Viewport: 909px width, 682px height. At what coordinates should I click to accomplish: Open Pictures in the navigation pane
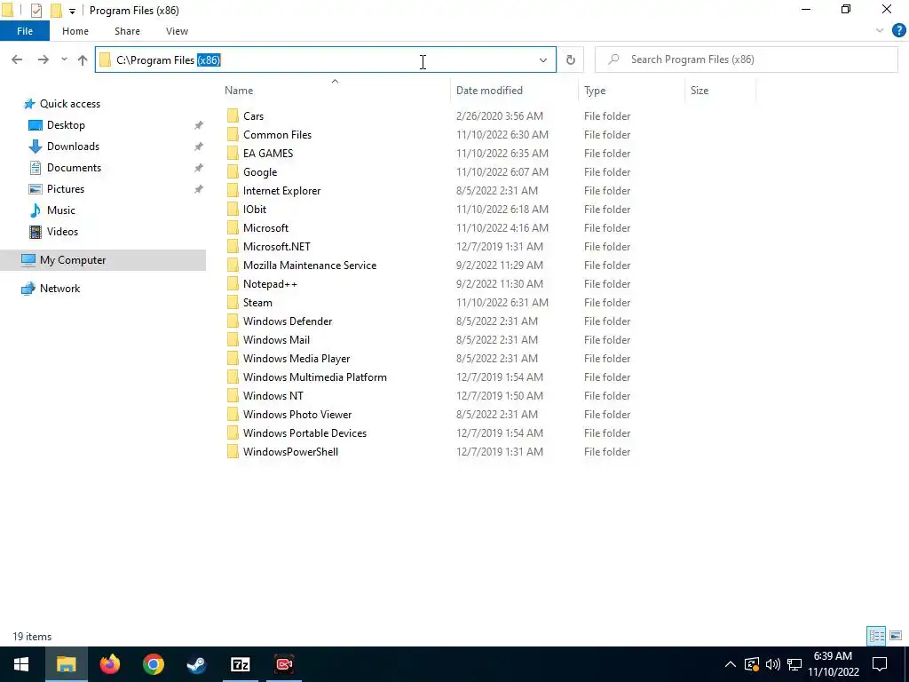pos(66,189)
